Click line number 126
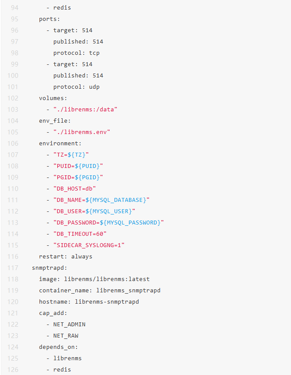 13,370
